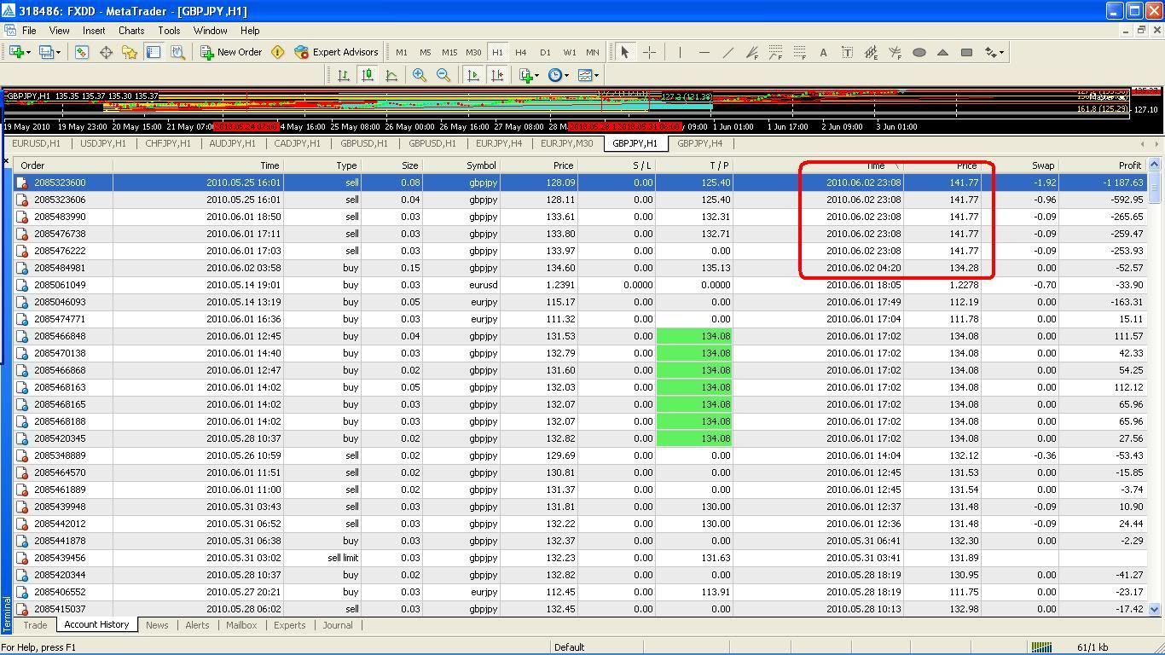Open the new chart dropdown arrow
This screenshot has width=1165, height=655.
28,52
